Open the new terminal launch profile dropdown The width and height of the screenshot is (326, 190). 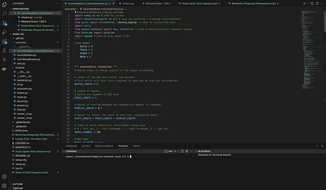(178, 151)
